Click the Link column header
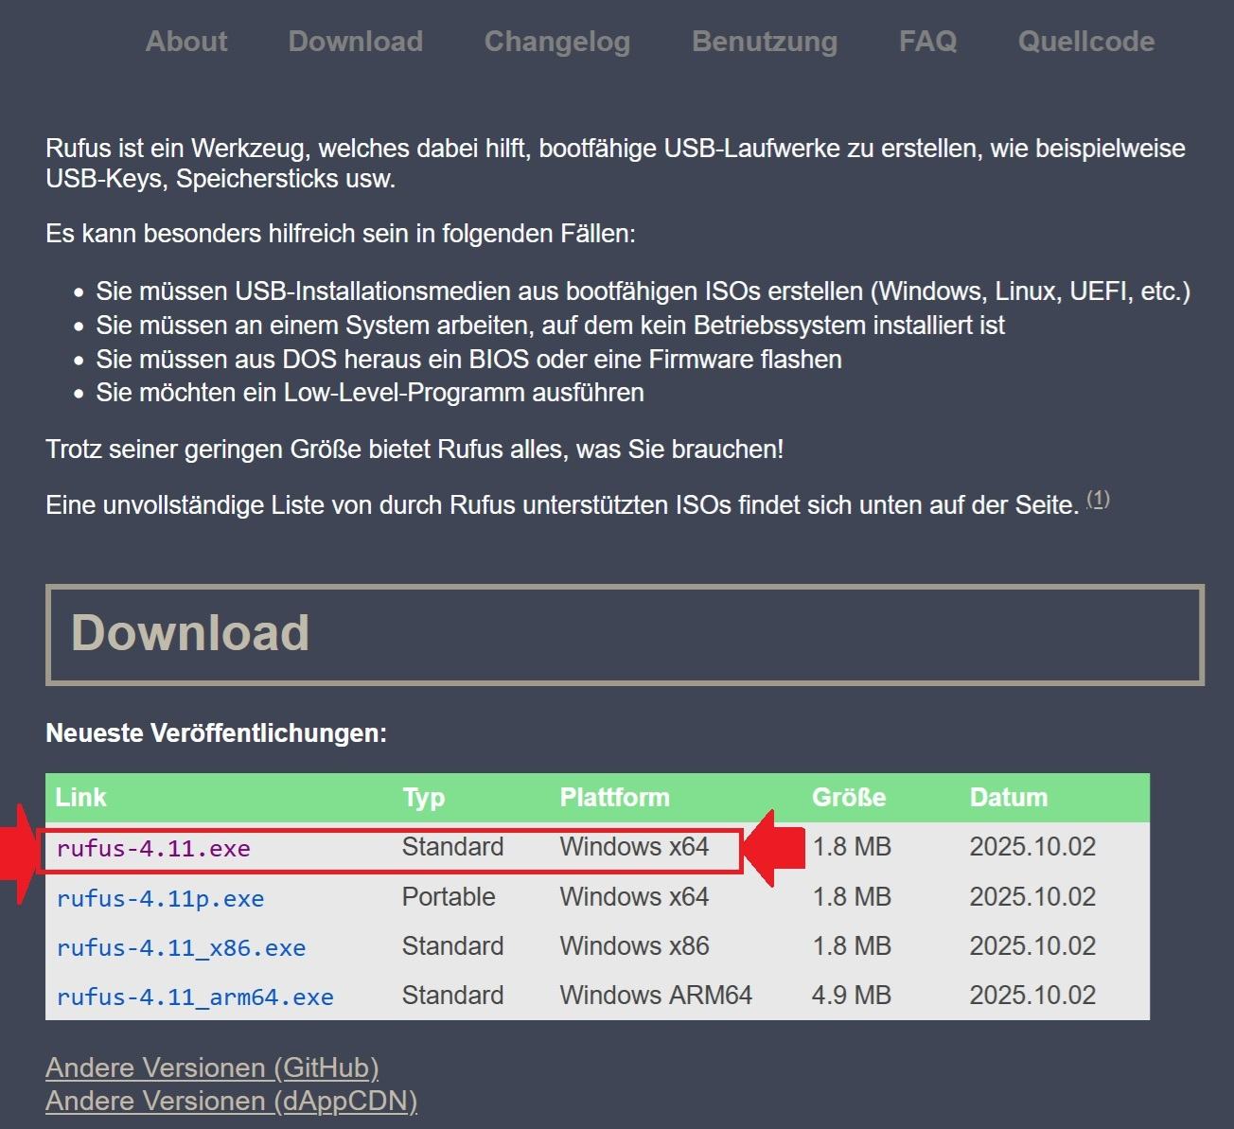Viewport: 1234px width, 1129px height. [x=80, y=798]
